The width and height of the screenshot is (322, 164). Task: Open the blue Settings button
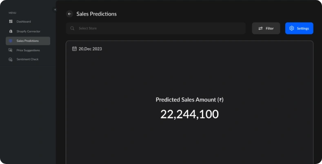click(299, 28)
